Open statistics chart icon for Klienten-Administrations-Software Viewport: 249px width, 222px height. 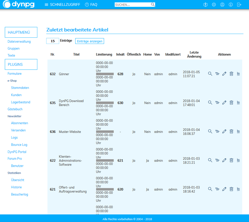238,160
